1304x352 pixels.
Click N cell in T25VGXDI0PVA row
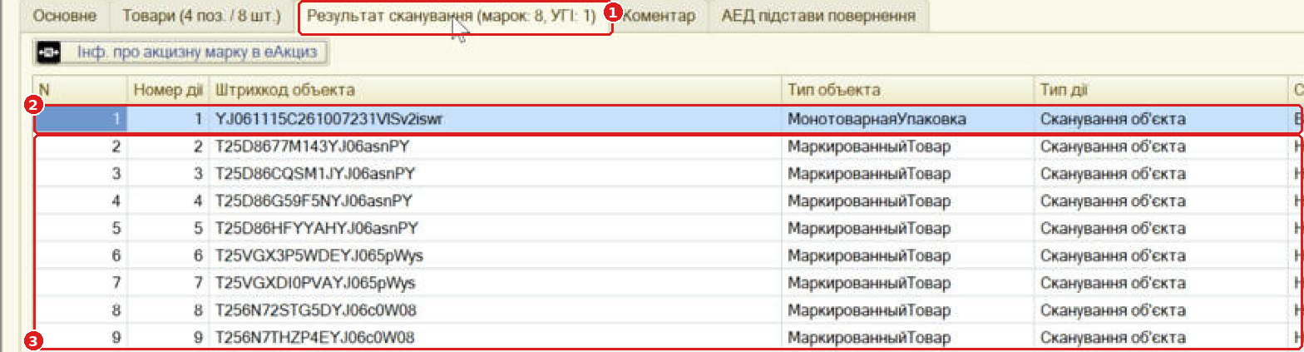[80, 283]
